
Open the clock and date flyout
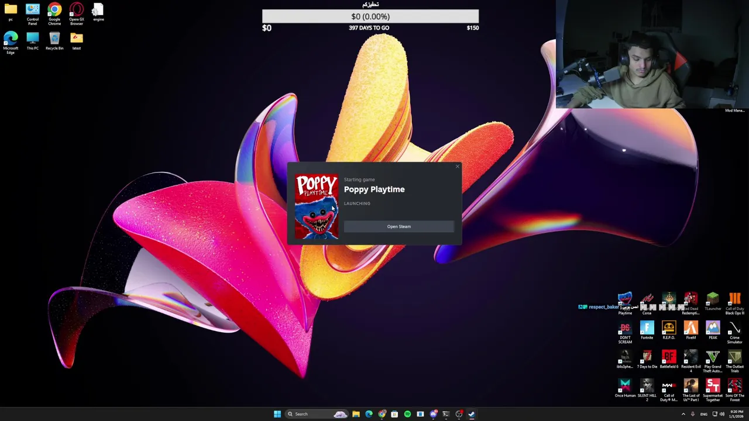click(x=736, y=414)
